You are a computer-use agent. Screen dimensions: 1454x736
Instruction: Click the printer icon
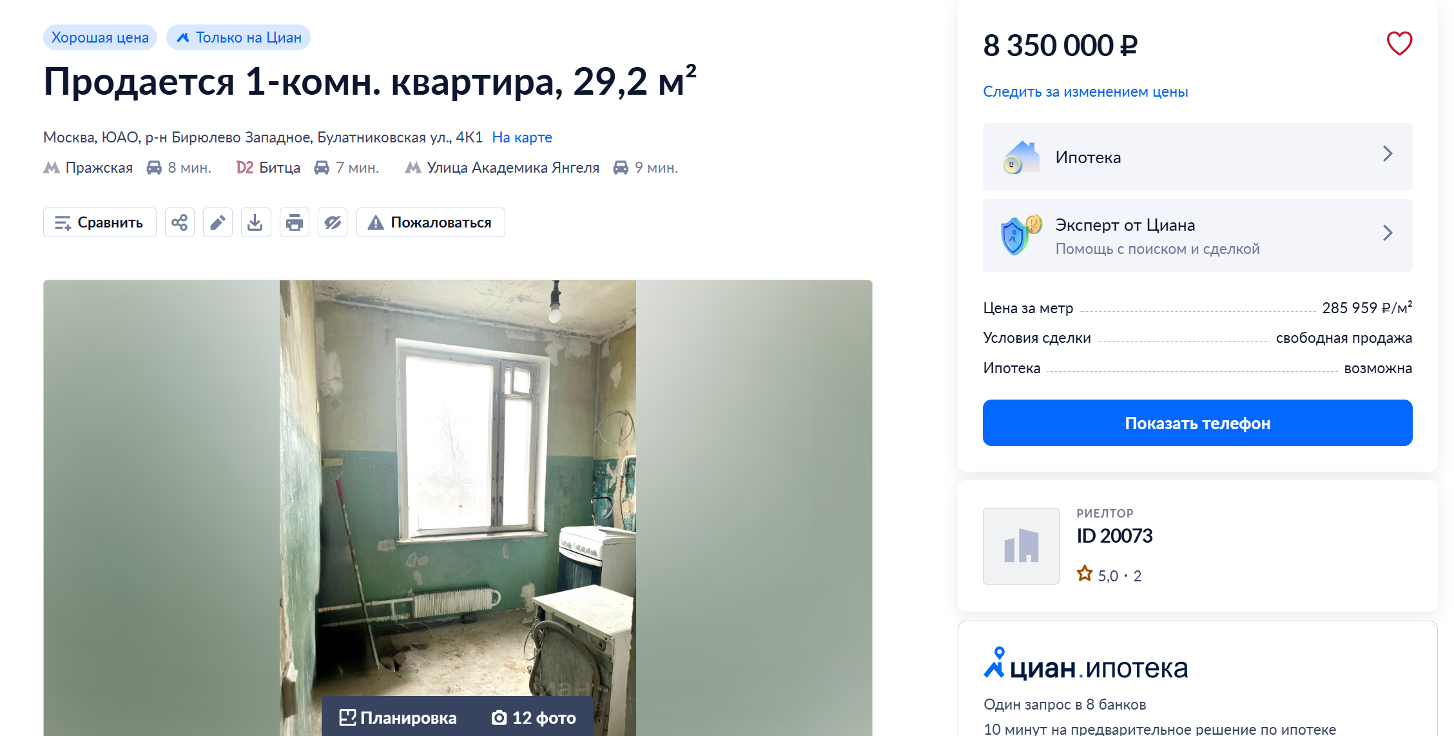[295, 222]
